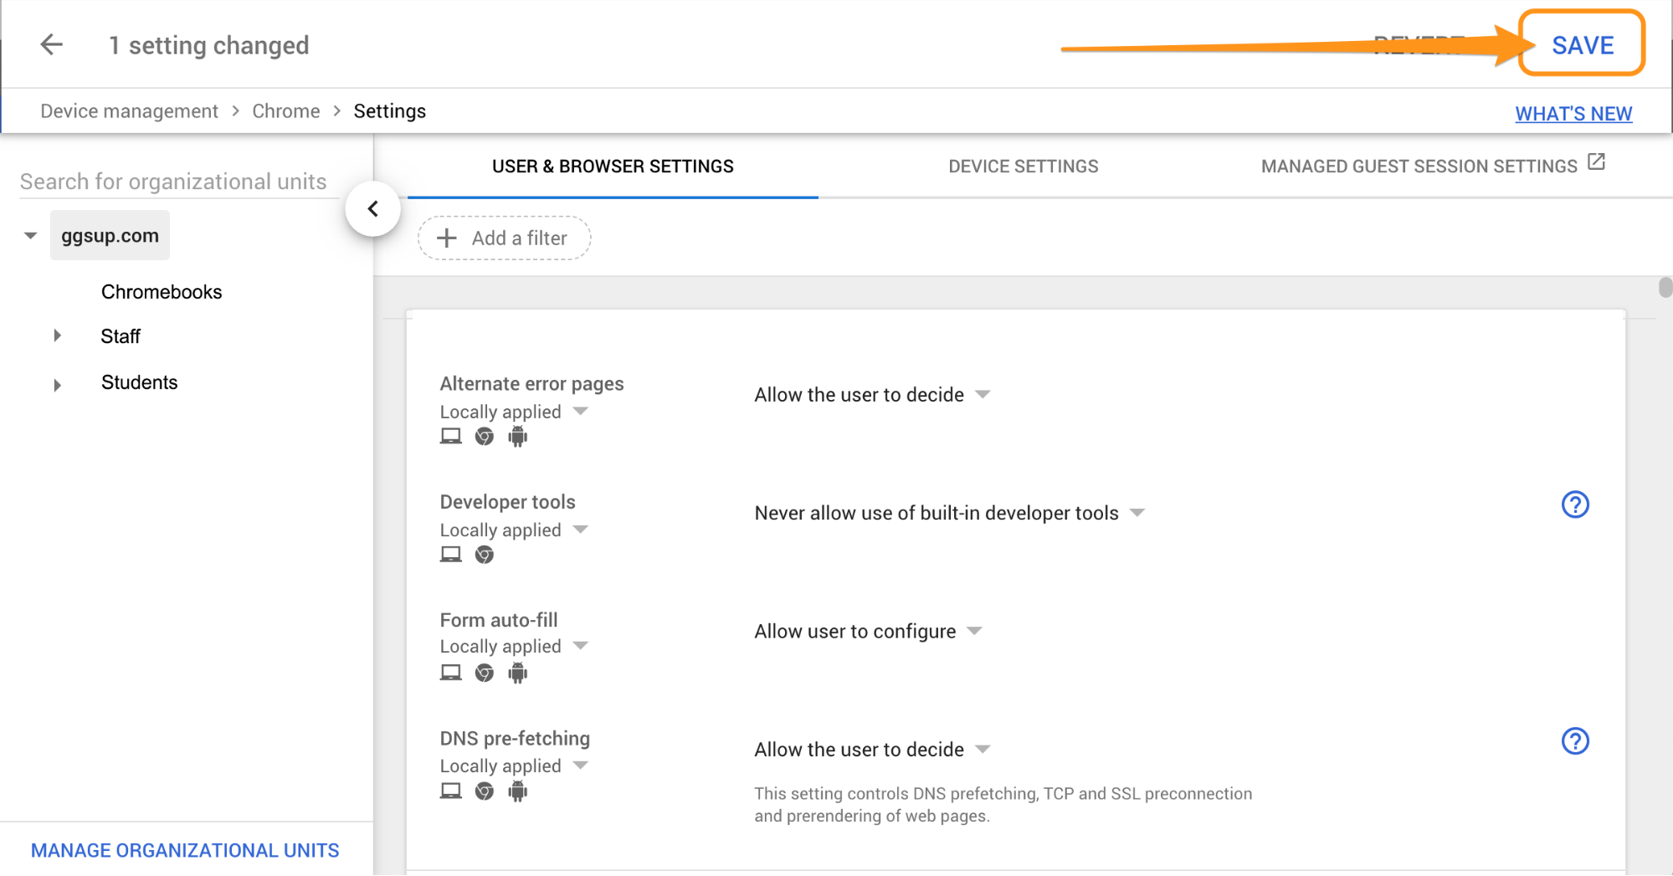Collapse the organizational units sidebar
The image size is (1673, 876).
(373, 209)
